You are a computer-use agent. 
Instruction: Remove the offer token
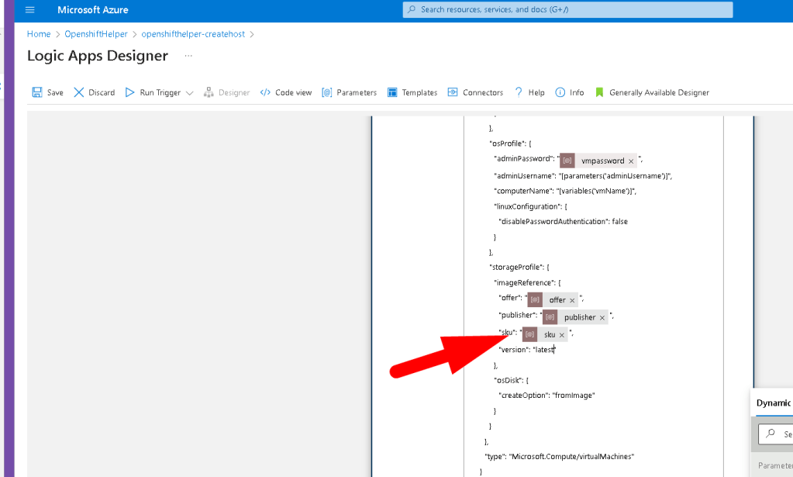point(572,300)
